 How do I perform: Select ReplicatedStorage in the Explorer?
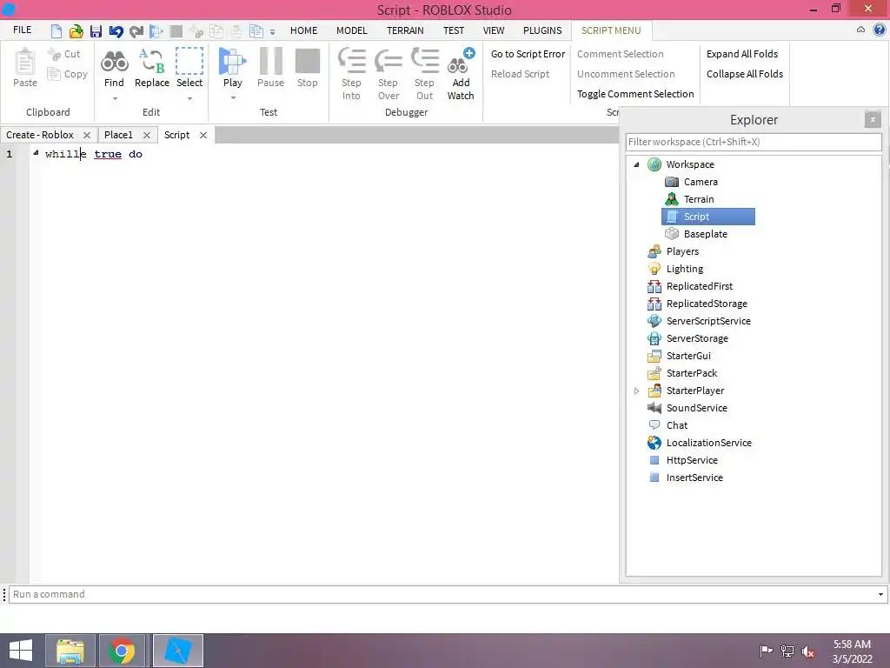tap(697, 304)
